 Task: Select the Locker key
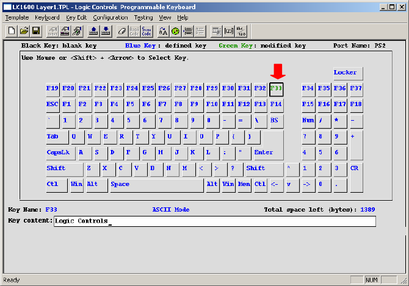(x=347, y=73)
